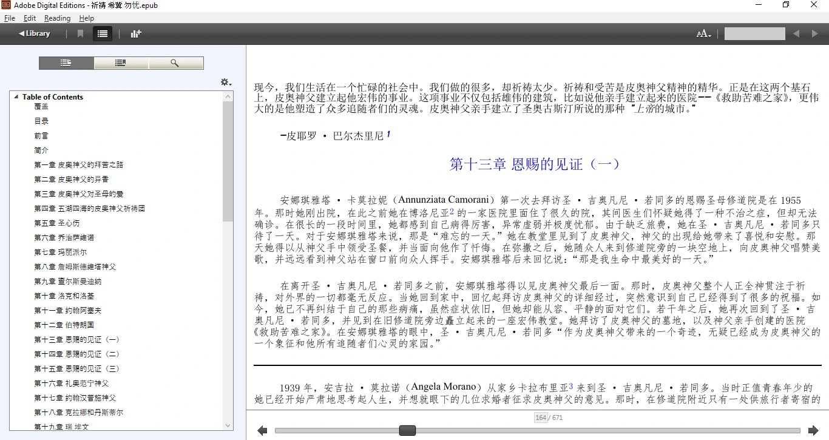Open chapter 第十六章 礼奥范宁神父
The height and width of the screenshot is (440, 829).
71,384
